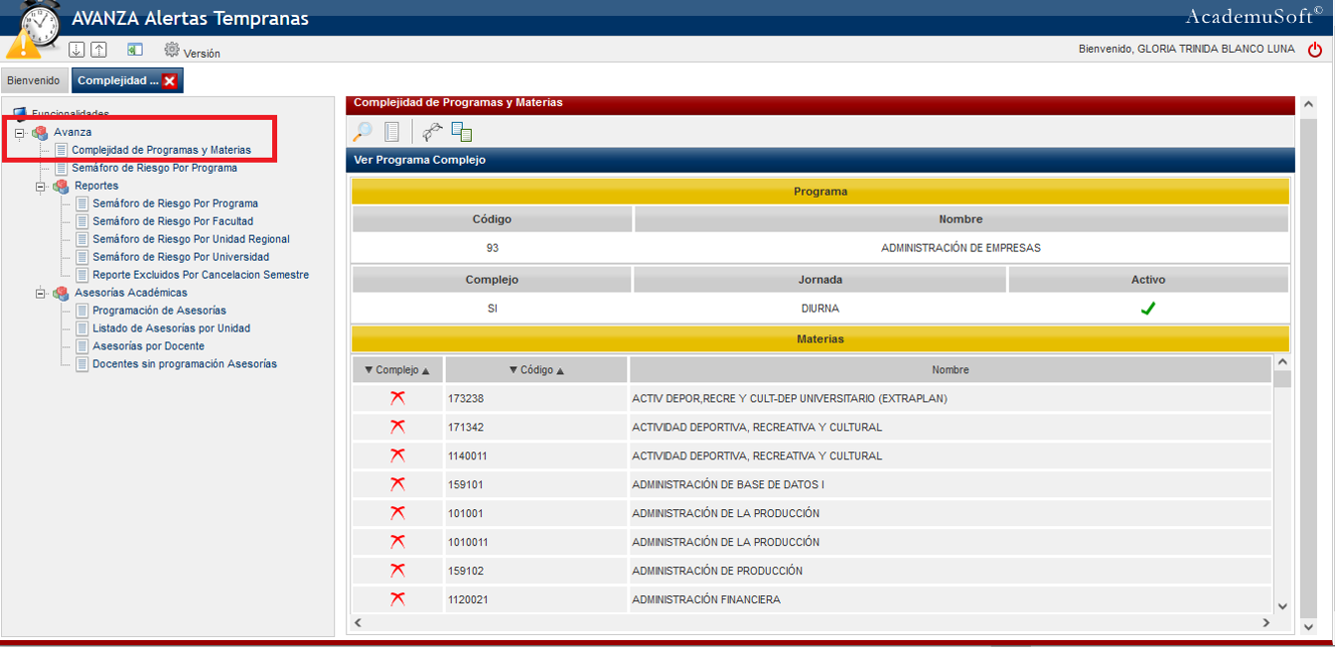
Task: Click the overlapping windows icon in toolbar
Action: 462,132
